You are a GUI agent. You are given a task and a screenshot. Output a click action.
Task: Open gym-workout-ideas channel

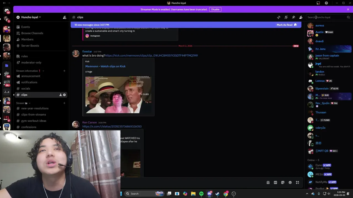[41, 121]
